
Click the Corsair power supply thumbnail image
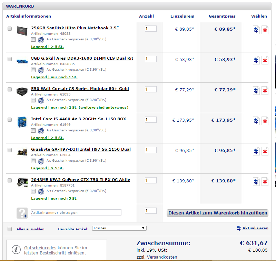pos(22,91)
